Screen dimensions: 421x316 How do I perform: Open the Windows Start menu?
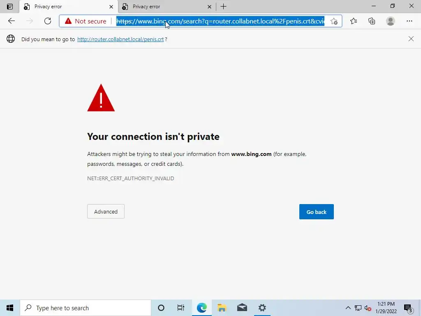10,308
